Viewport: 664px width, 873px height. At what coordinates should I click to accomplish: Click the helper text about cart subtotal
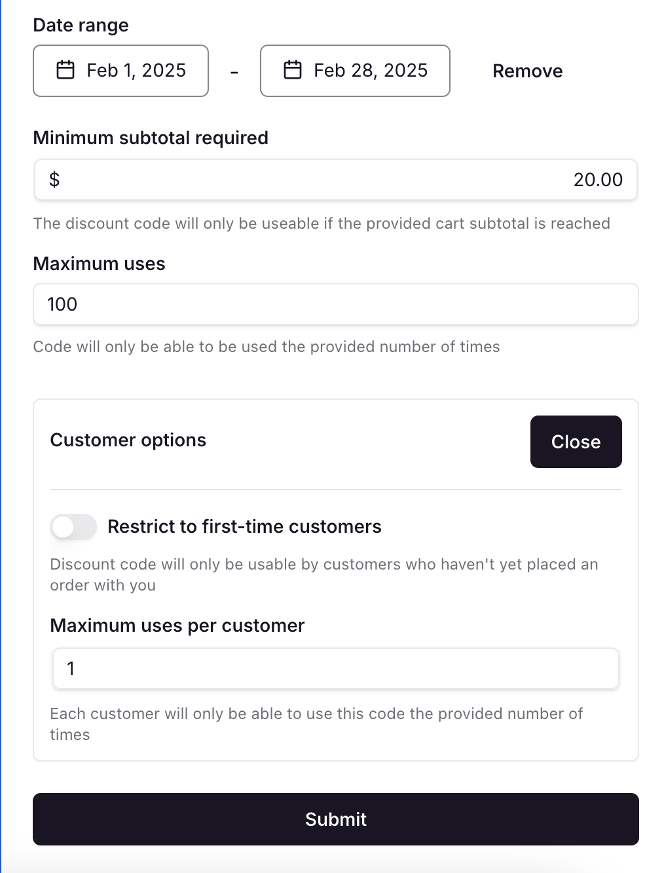click(321, 223)
